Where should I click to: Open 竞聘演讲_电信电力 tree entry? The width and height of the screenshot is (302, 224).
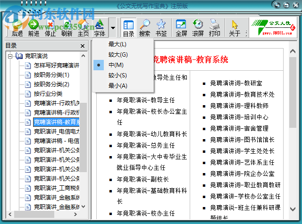coord(57,132)
